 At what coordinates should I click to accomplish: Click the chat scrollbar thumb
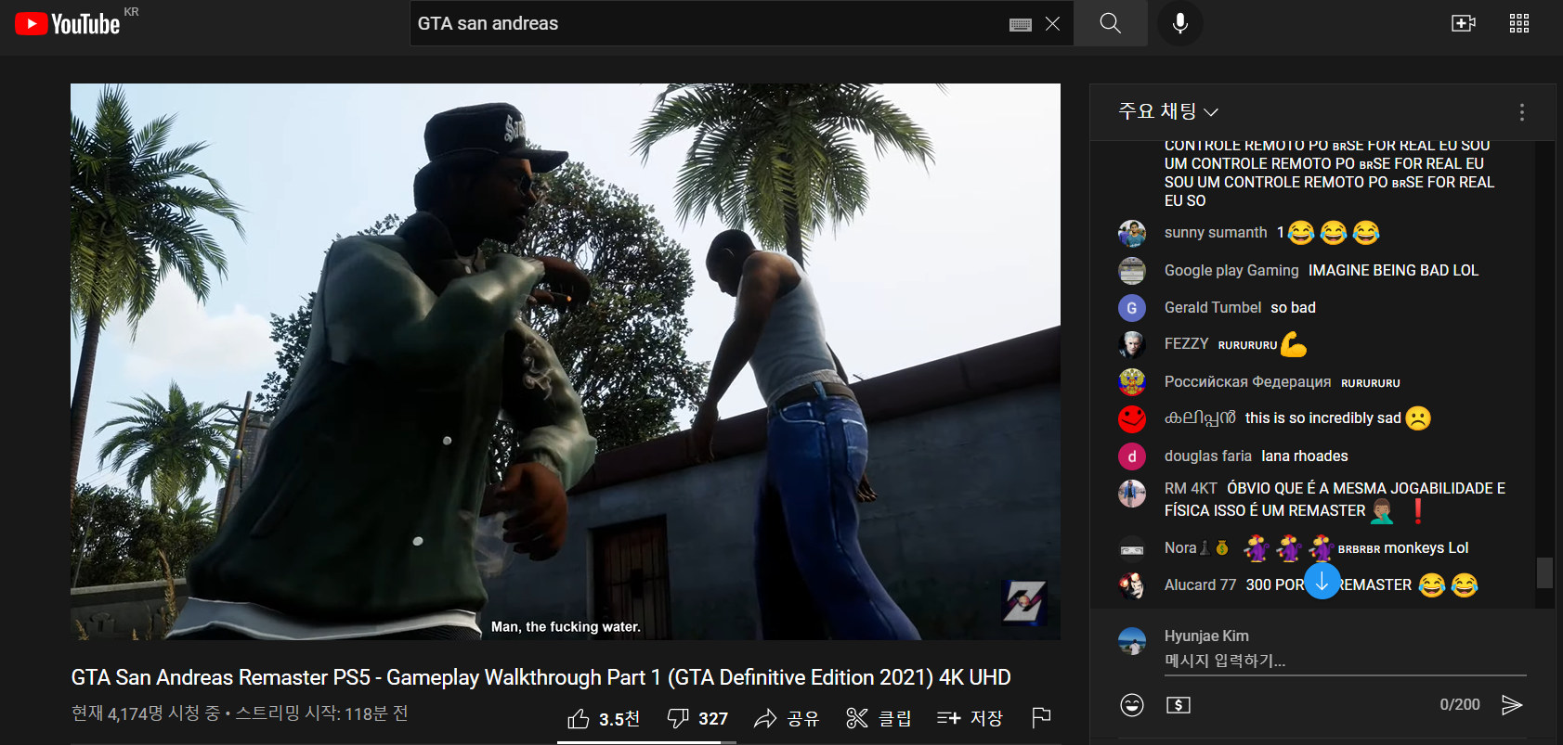(1544, 572)
